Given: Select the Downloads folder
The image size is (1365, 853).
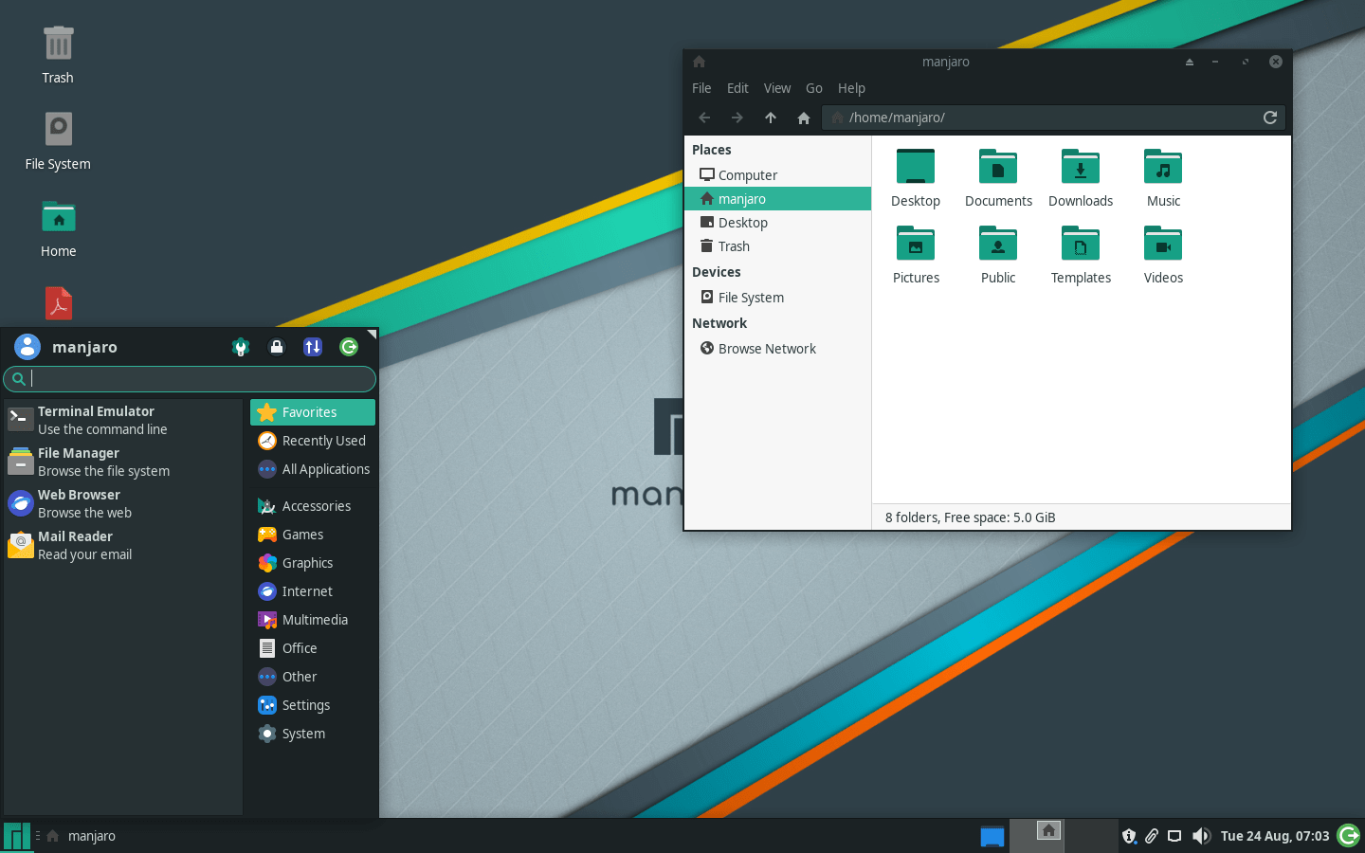Looking at the screenshot, I should tap(1081, 178).
